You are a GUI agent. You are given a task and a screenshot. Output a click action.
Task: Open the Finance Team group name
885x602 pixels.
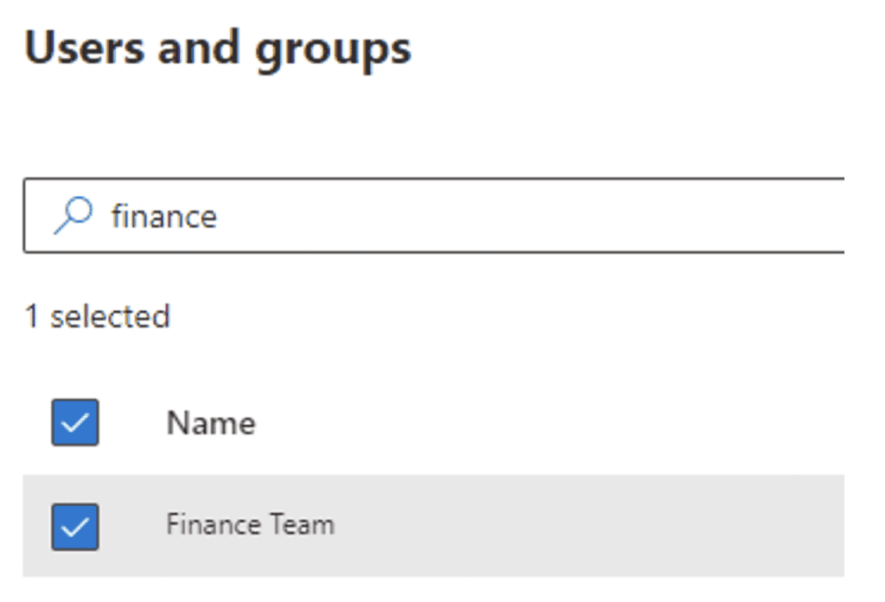250,525
